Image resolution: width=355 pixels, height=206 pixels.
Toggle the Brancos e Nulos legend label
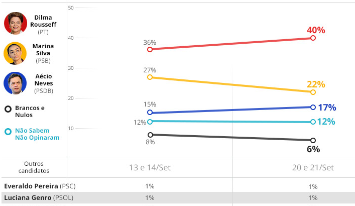pos(30,111)
